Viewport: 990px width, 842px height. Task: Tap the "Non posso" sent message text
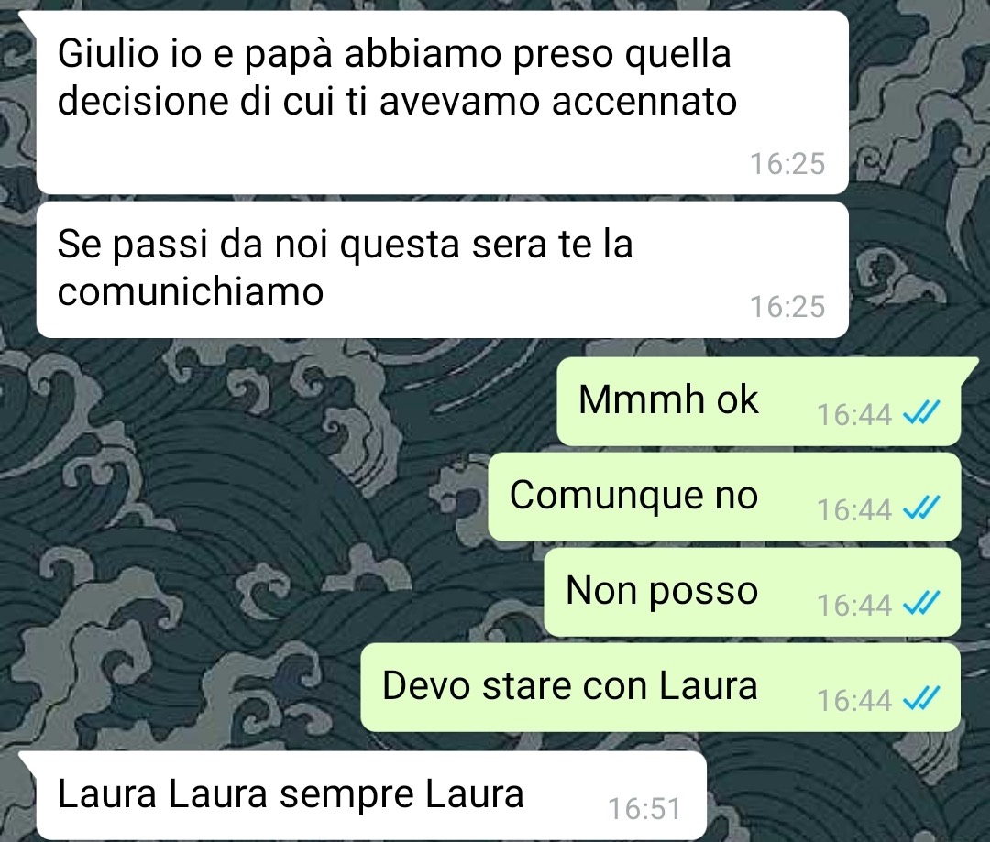[662, 591]
